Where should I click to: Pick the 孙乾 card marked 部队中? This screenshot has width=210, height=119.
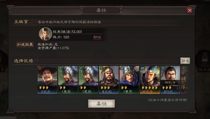(x=170, y=80)
